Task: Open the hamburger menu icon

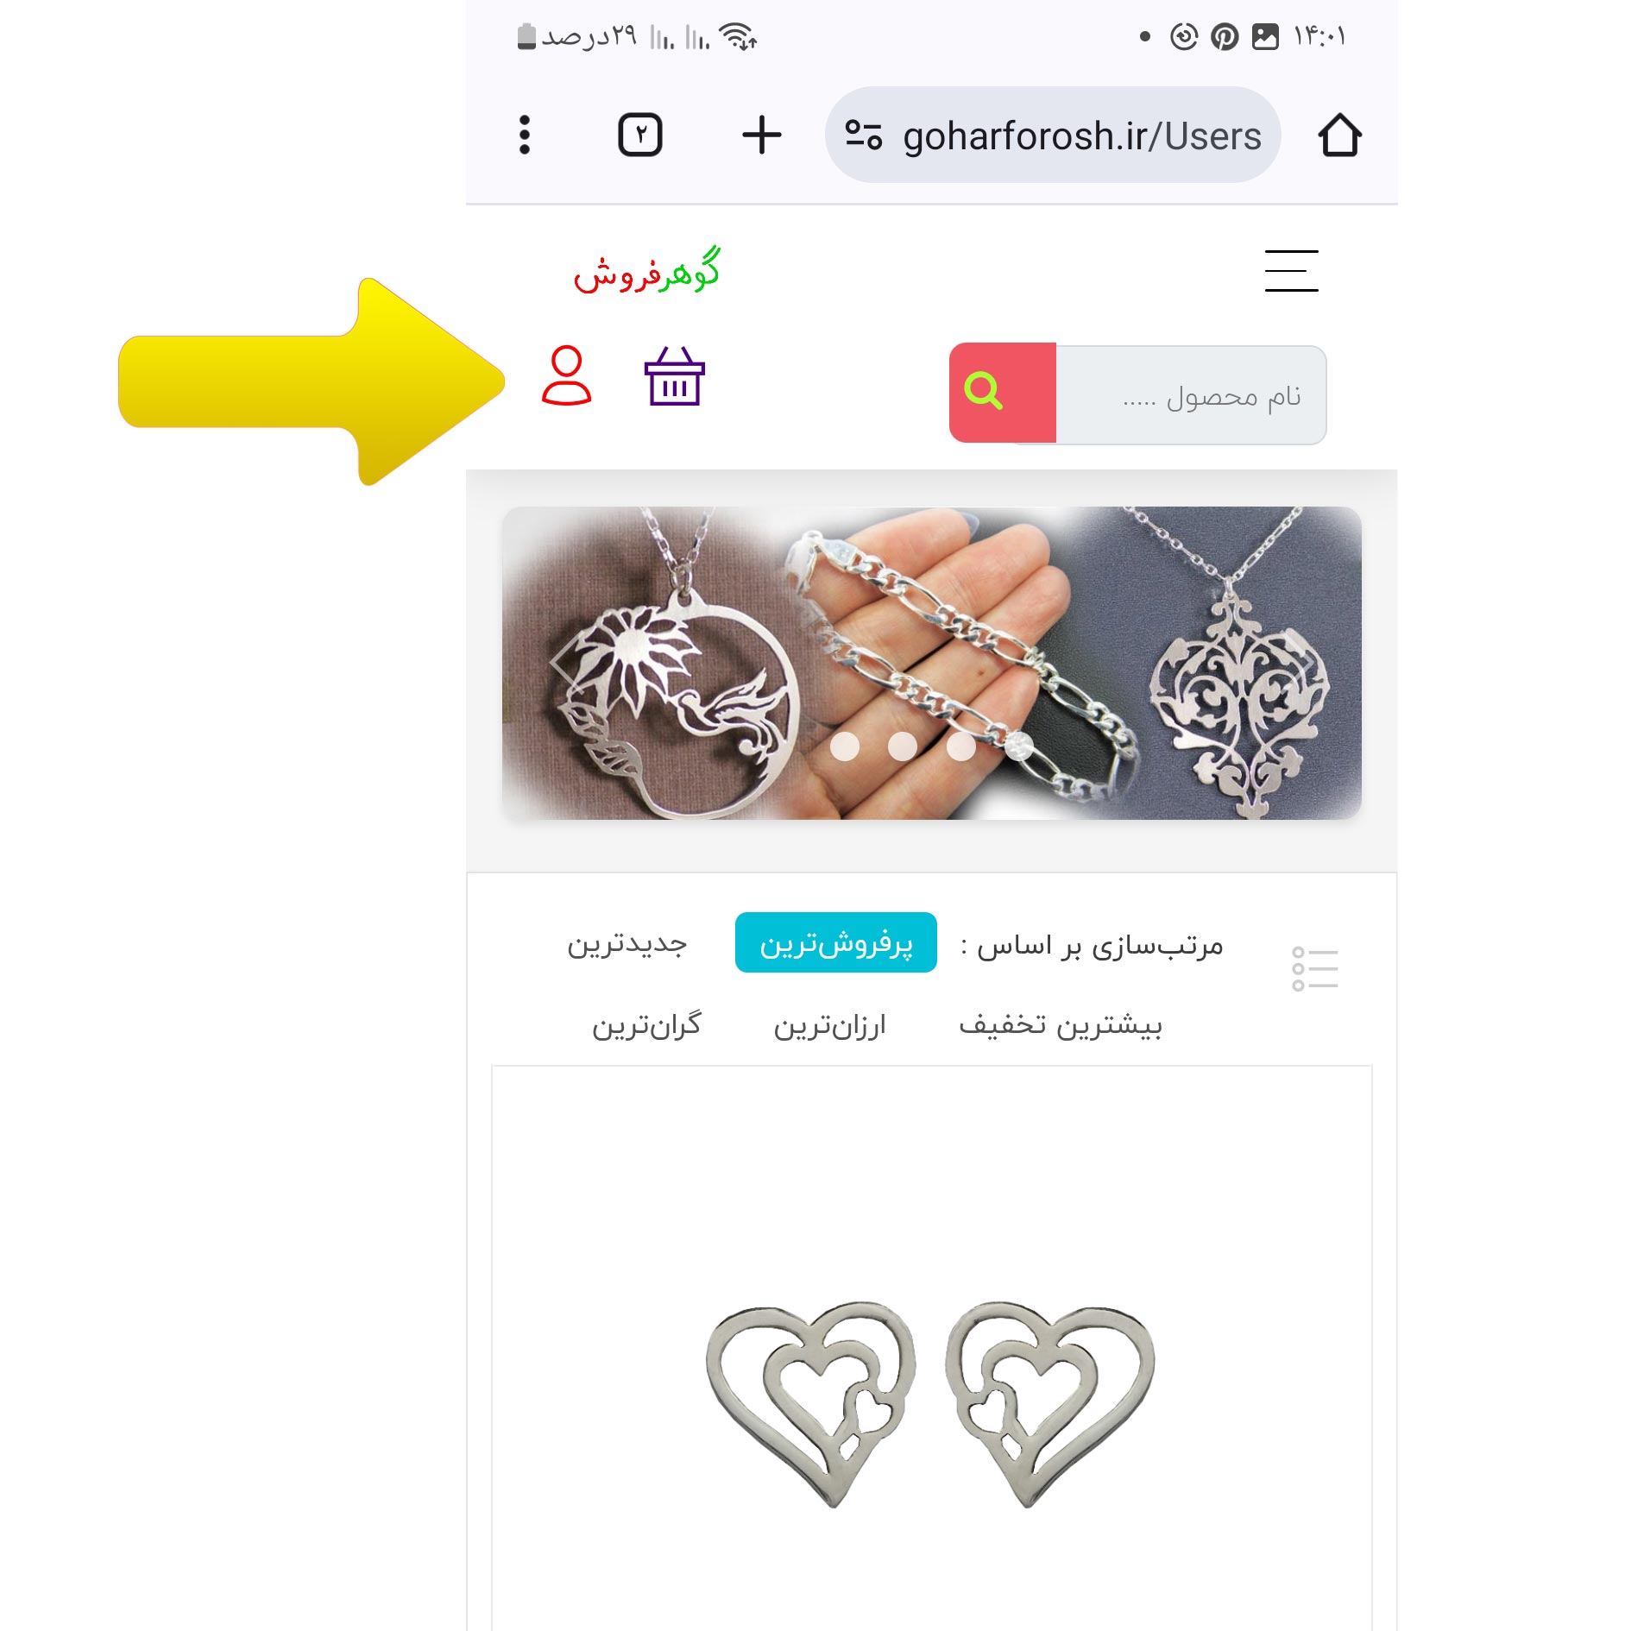Action: [x=1291, y=270]
